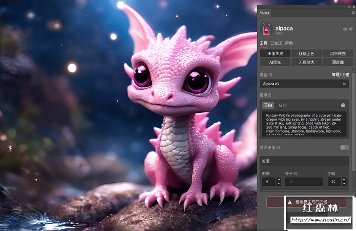Switch to the 已生成 tab

[276, 43]
